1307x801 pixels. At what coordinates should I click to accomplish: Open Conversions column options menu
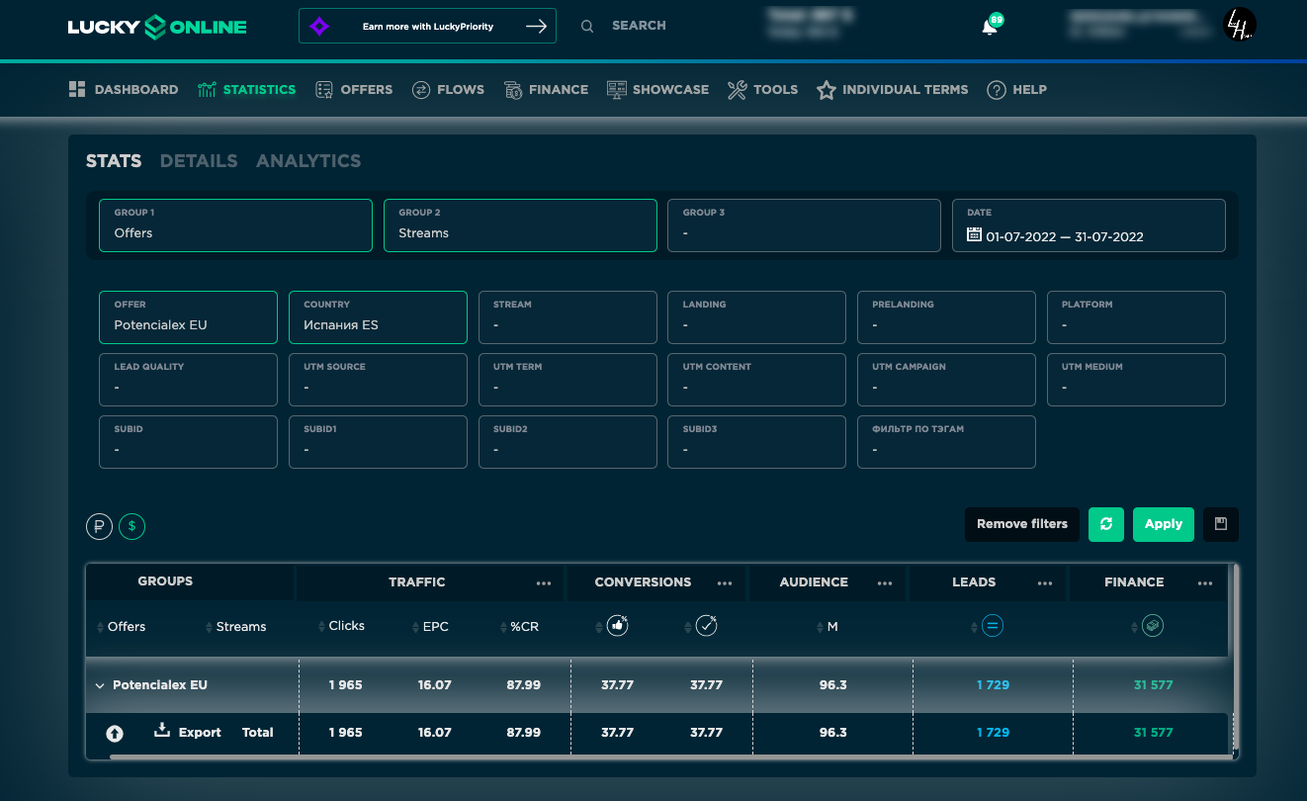pos(725,583)
